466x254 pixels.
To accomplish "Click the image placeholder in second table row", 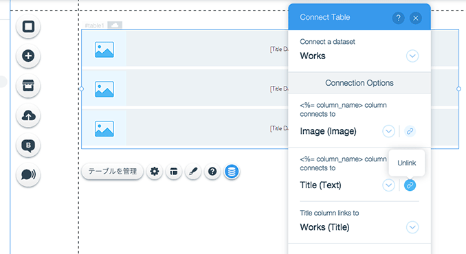I will (x=104, y=89).
